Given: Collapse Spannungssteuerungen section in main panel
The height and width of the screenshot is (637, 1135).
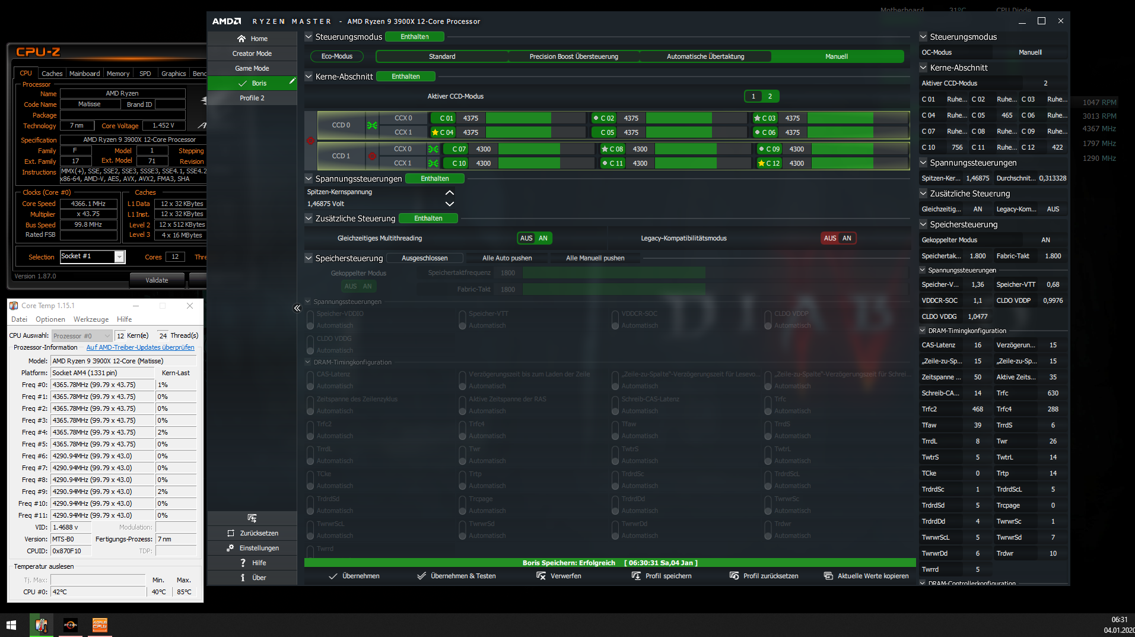Looking at the screenshot, I should point(309,179).
